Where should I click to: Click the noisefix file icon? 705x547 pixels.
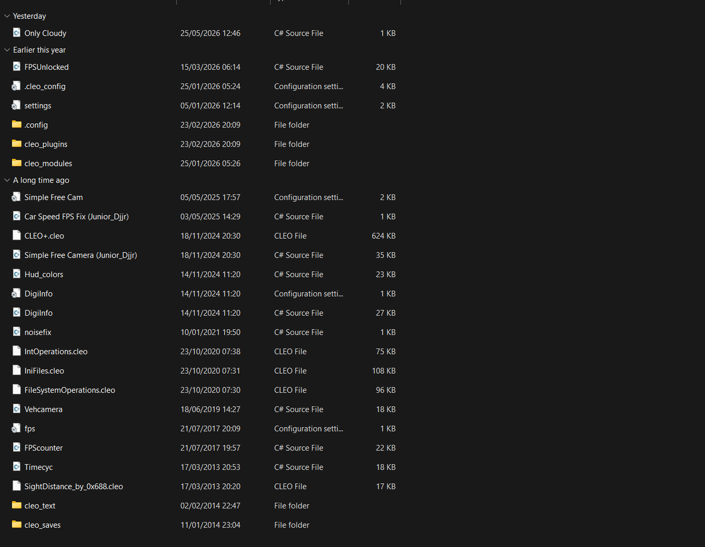[17, 332]
